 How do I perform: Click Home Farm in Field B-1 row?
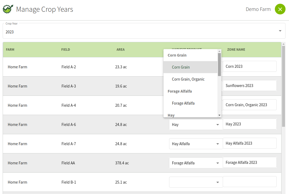pos(18,182)
